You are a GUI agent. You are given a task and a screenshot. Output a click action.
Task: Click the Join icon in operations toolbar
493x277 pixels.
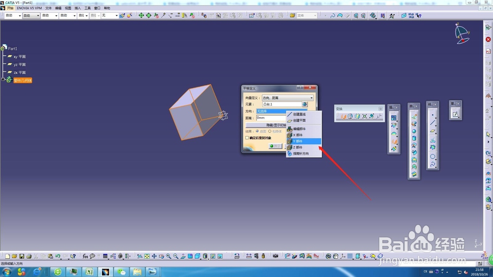coord(394,118)
